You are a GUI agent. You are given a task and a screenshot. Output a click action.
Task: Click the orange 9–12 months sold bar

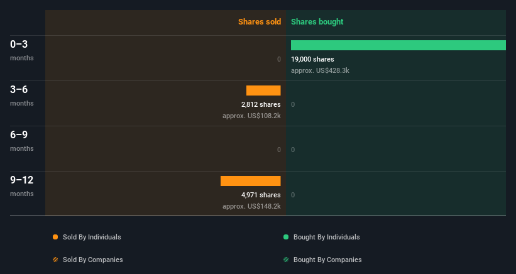click(x=250, y=181)
